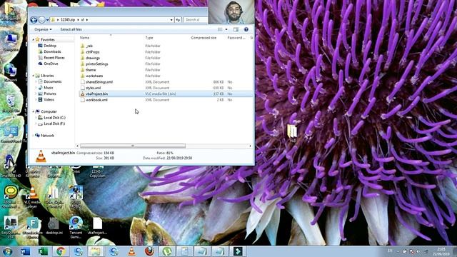Toggle the preview pane button

coord(236,29)
